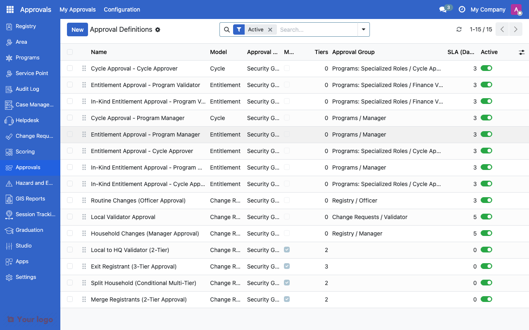Toggle Active switch for Local Validator Approval

pos(486,217)
